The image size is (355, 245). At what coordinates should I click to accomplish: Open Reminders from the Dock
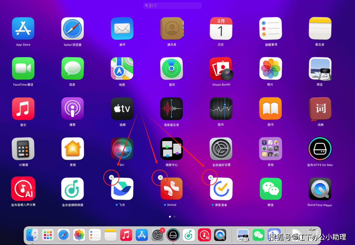coord(95,235)
